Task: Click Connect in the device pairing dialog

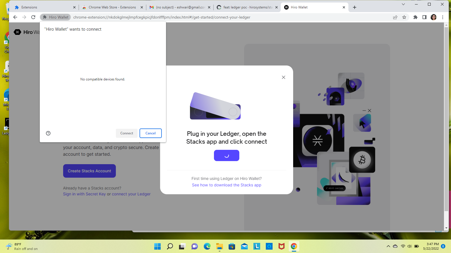Action: [x=126, y=133]
